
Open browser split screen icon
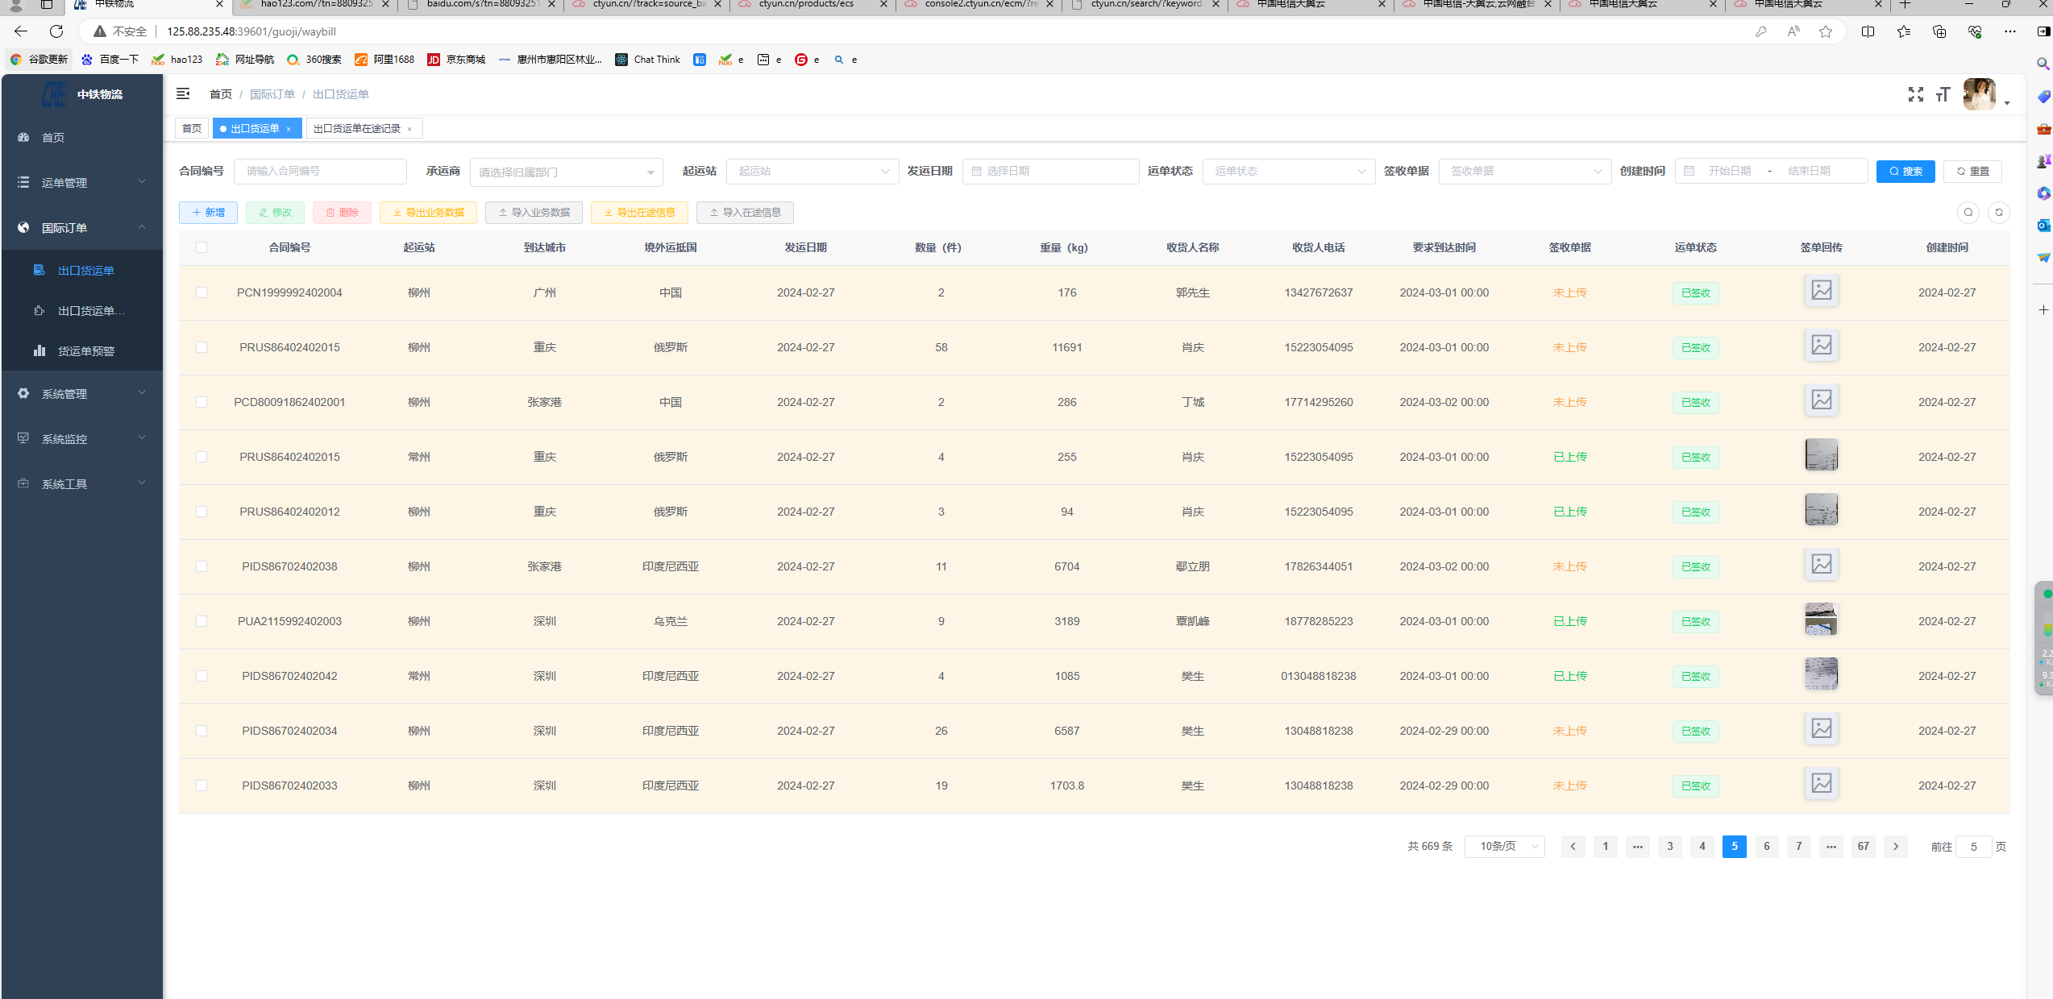coord(1868,31)
